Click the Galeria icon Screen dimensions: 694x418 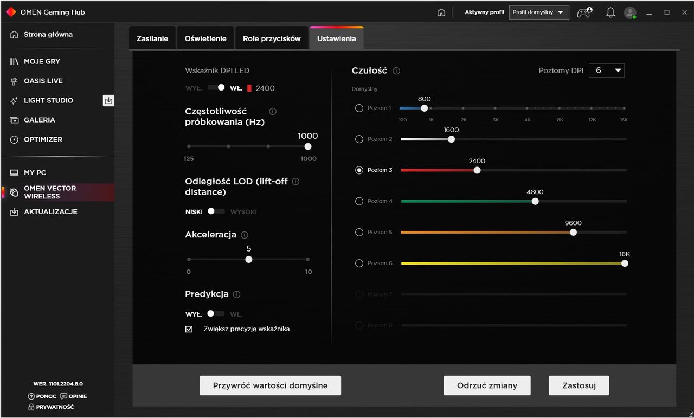pyautogui.click(x=14, y=120)
